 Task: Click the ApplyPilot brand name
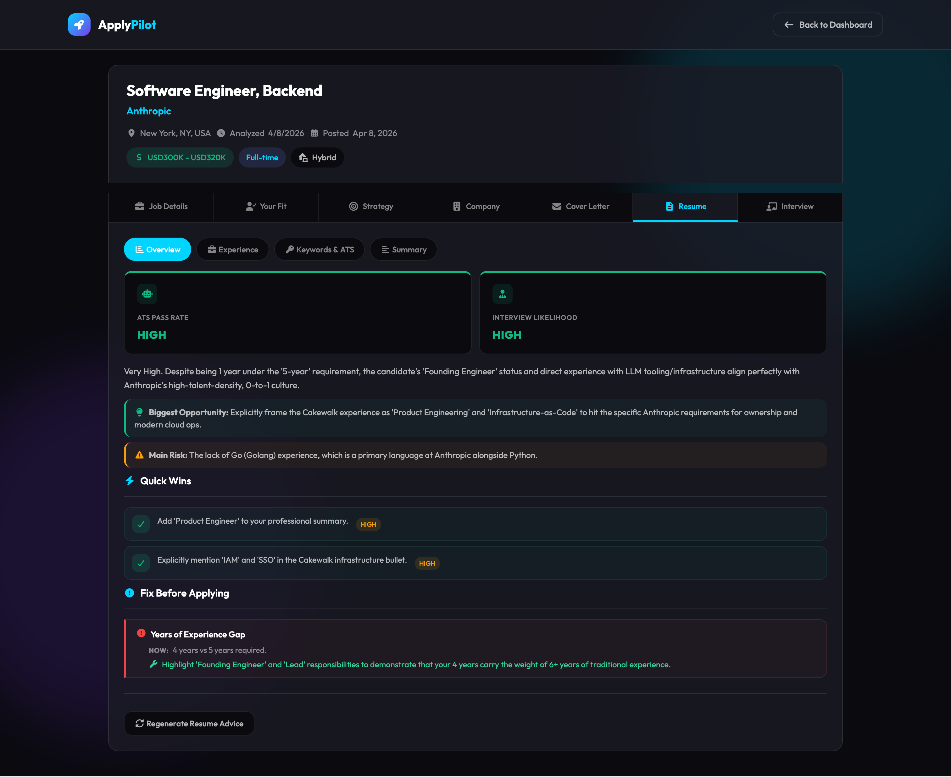(127, 25)
